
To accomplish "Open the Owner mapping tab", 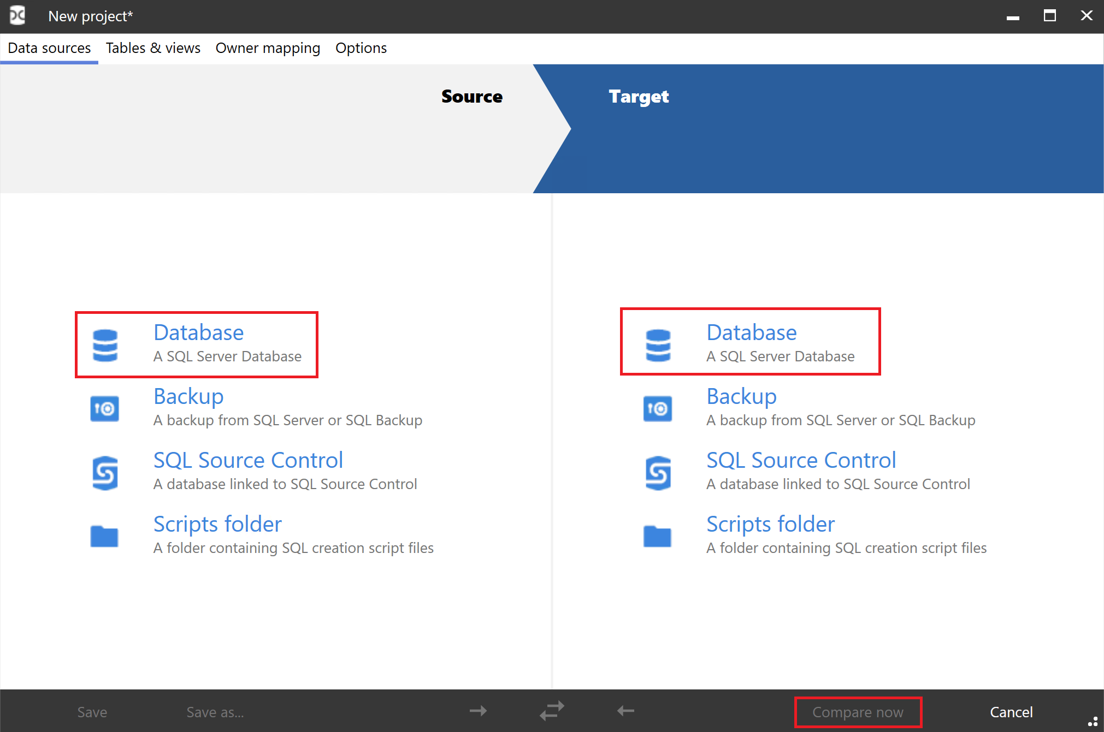I will 268,48.
